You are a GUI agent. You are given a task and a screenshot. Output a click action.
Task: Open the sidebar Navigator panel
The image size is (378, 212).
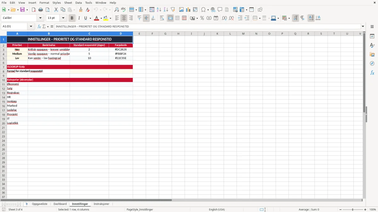[372, 63]
